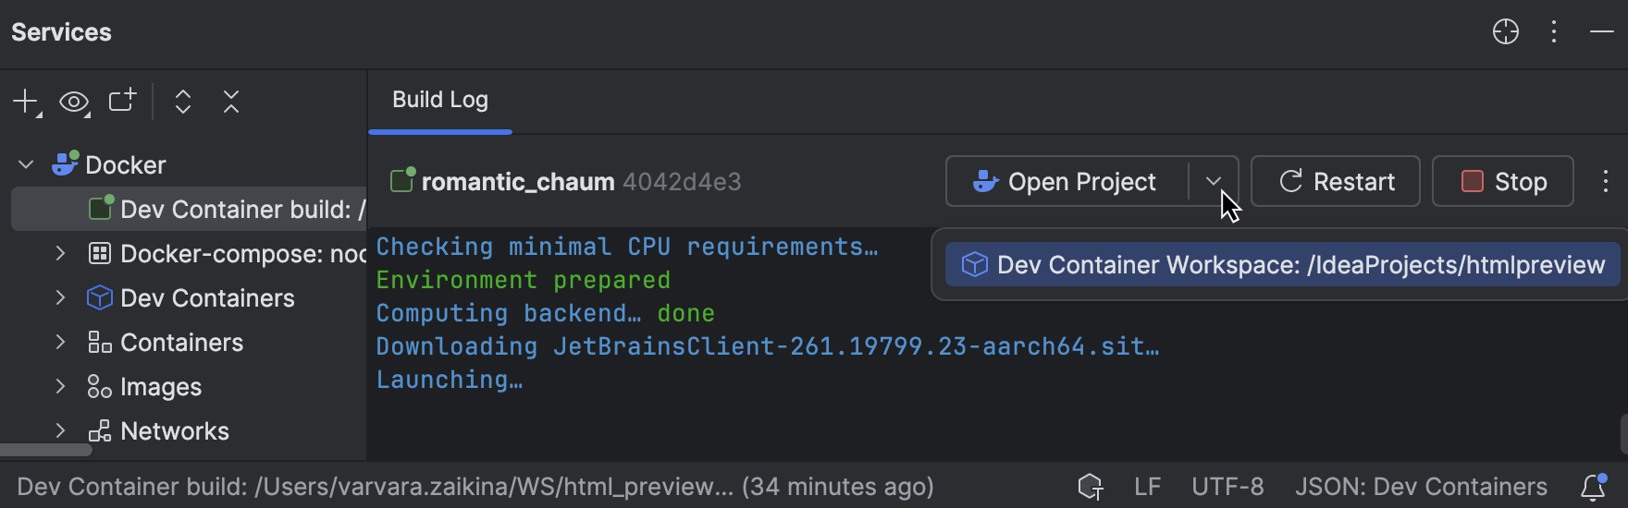The height and width of the screenshot is (508, 1628).
Task: Open the JSON: Dev Containers schema selector
Action: point(1421,487)
